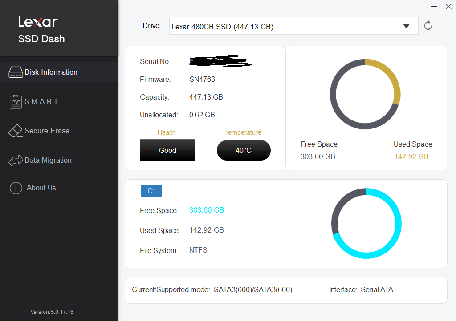Open the Disk Information page
This screenshot has width=456, height=321.
point(59,72)
